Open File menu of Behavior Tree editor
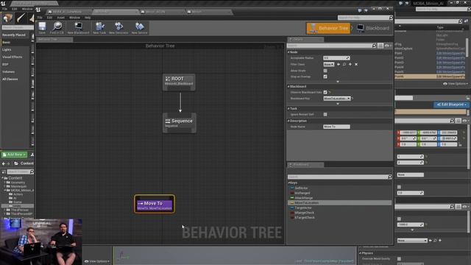471x265 pixels. click(x=40, y=18)
